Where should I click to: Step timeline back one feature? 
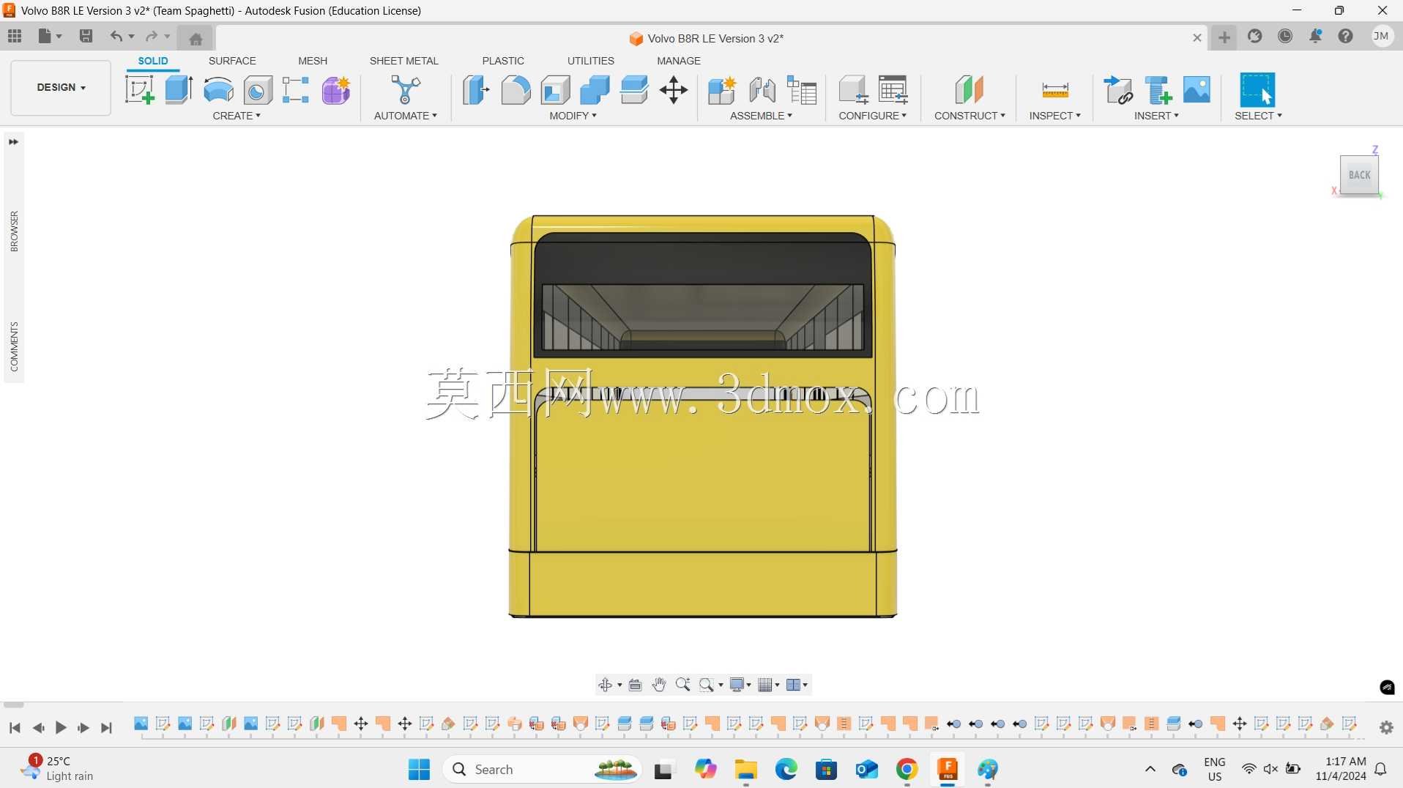38,728
